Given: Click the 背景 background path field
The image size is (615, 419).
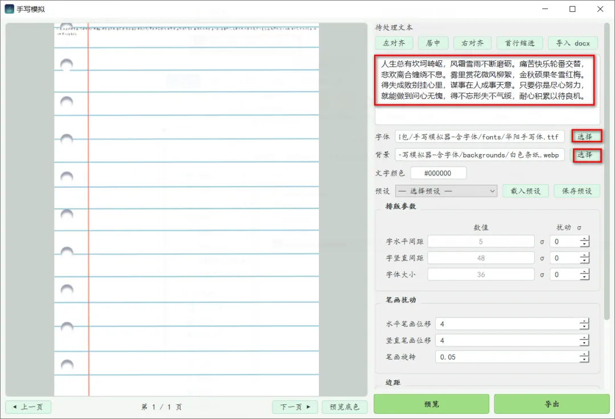Looking at the screenshot, I should [x=479, y=155].
